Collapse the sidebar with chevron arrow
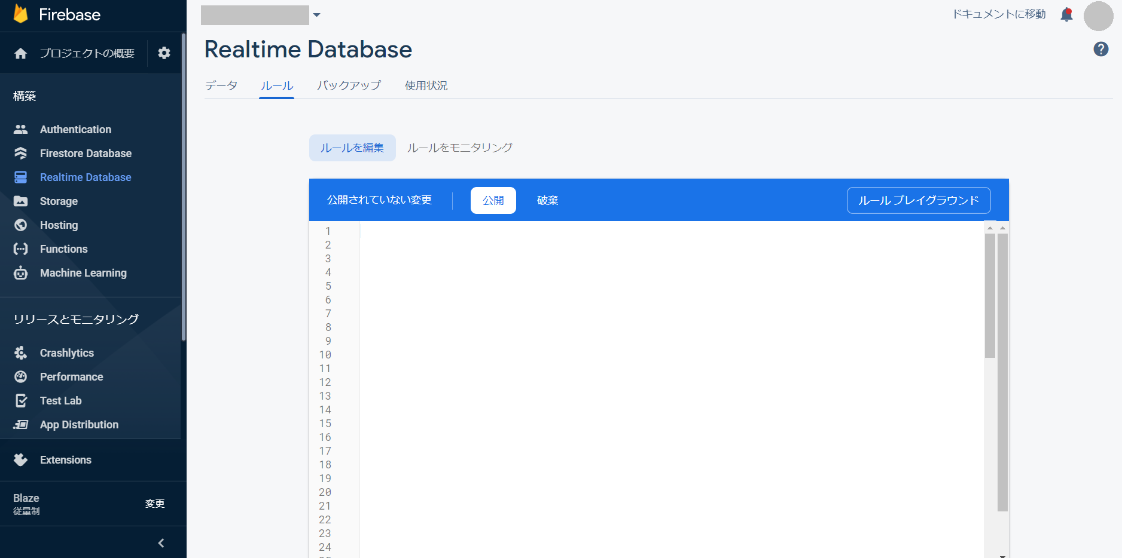The image size is (1122, 558). 161,542
